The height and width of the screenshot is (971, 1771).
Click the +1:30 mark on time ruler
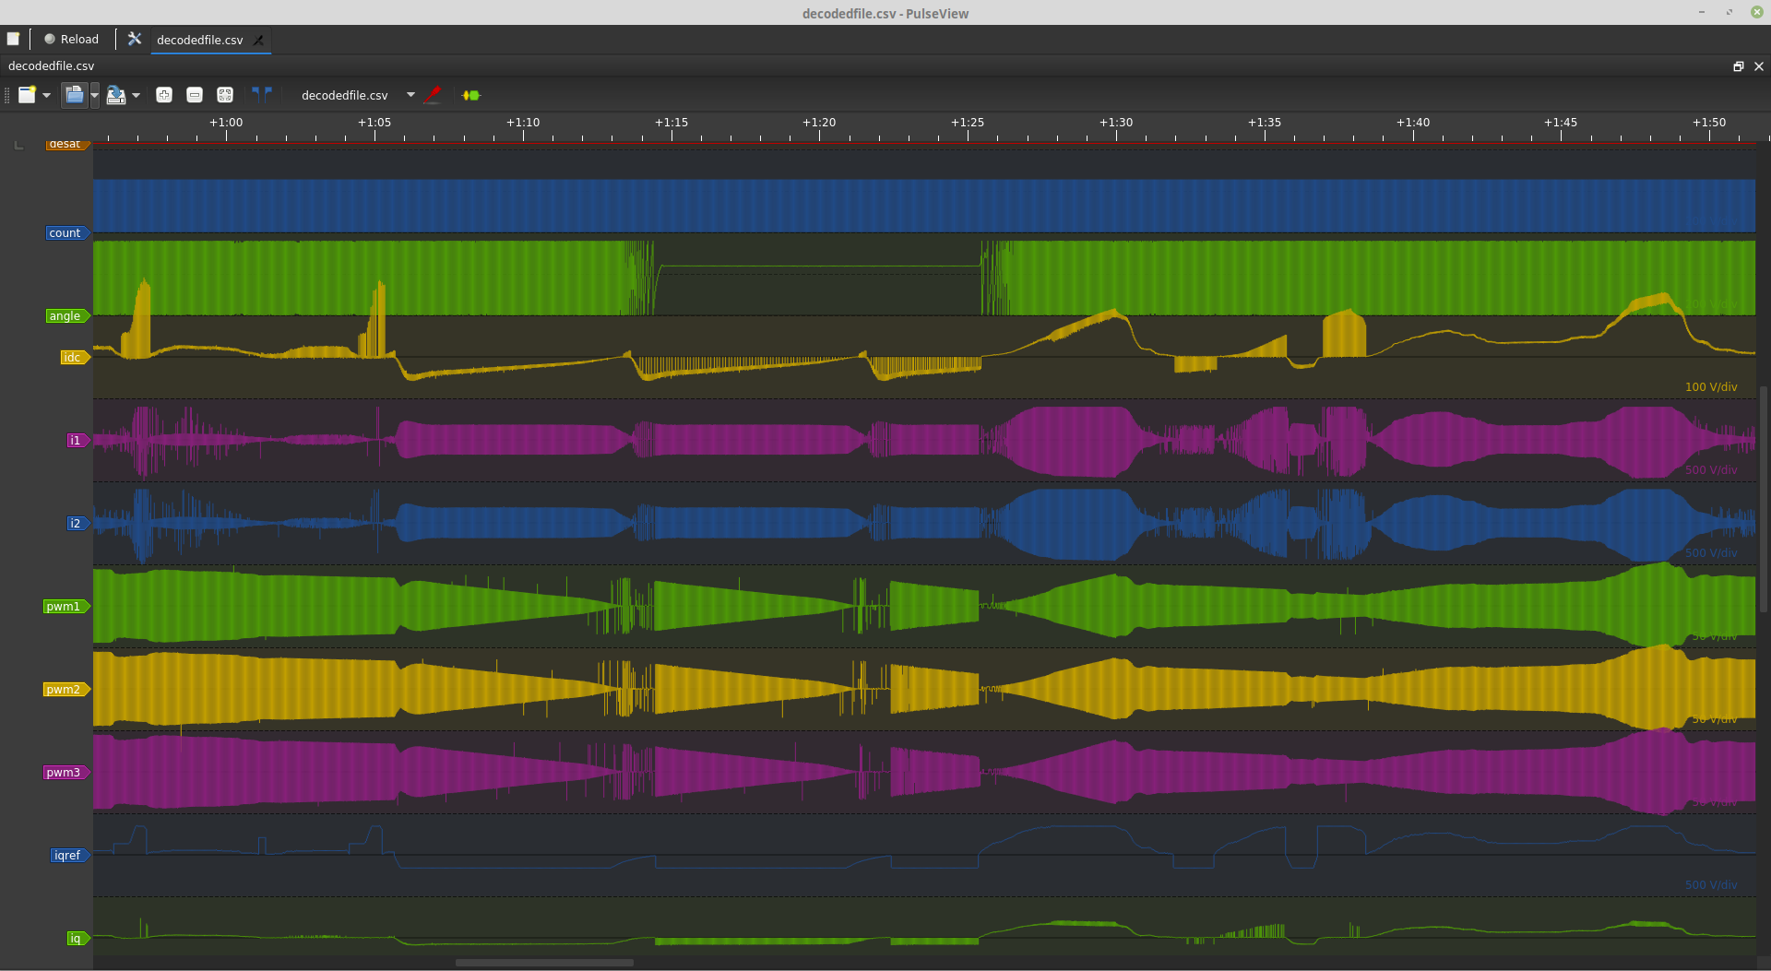[1116, 123]
